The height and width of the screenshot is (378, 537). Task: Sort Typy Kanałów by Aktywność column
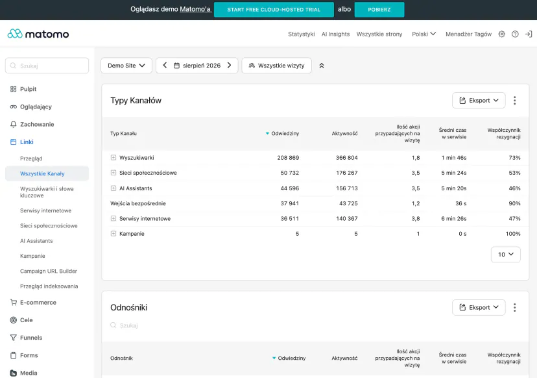tap(344, 133)
